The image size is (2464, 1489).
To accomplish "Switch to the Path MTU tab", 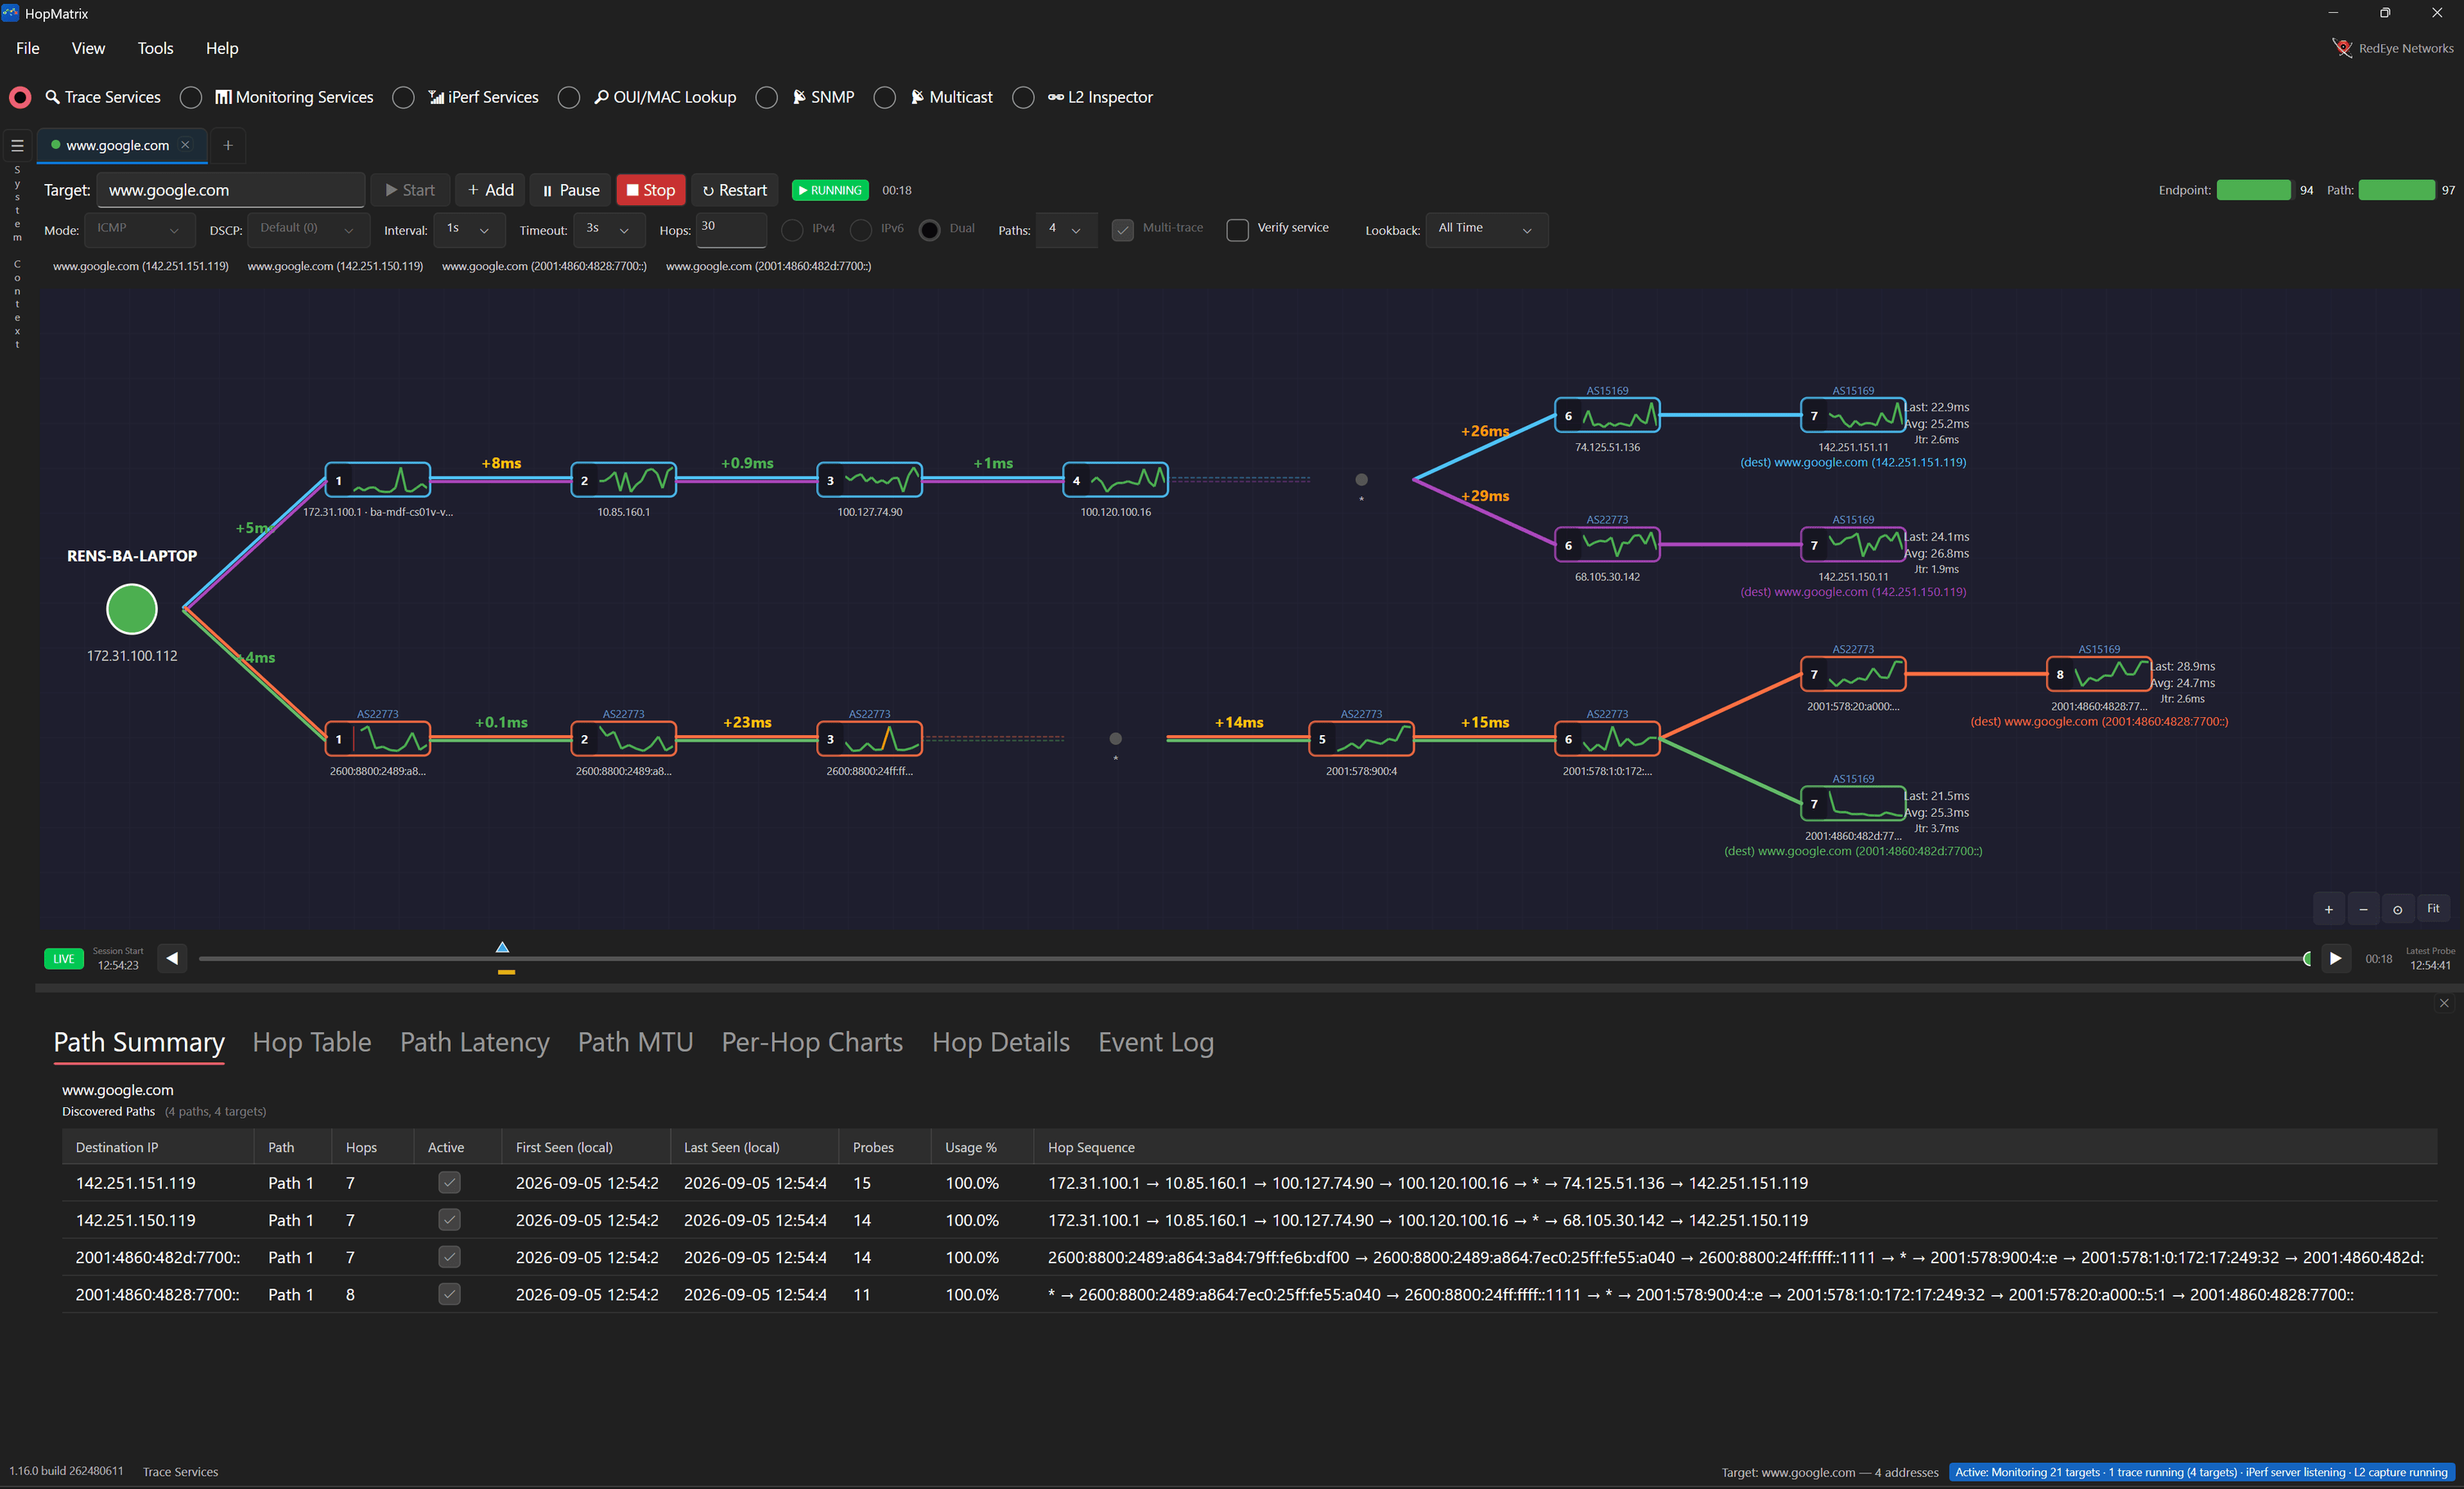I will pyautogui.click(x=636, y=1043).
